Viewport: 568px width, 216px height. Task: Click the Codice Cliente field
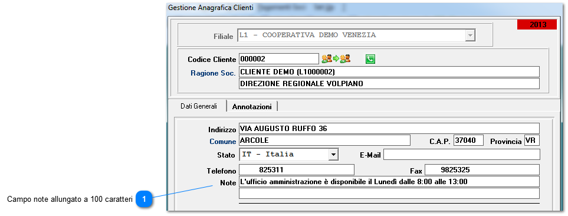point(278,58)
